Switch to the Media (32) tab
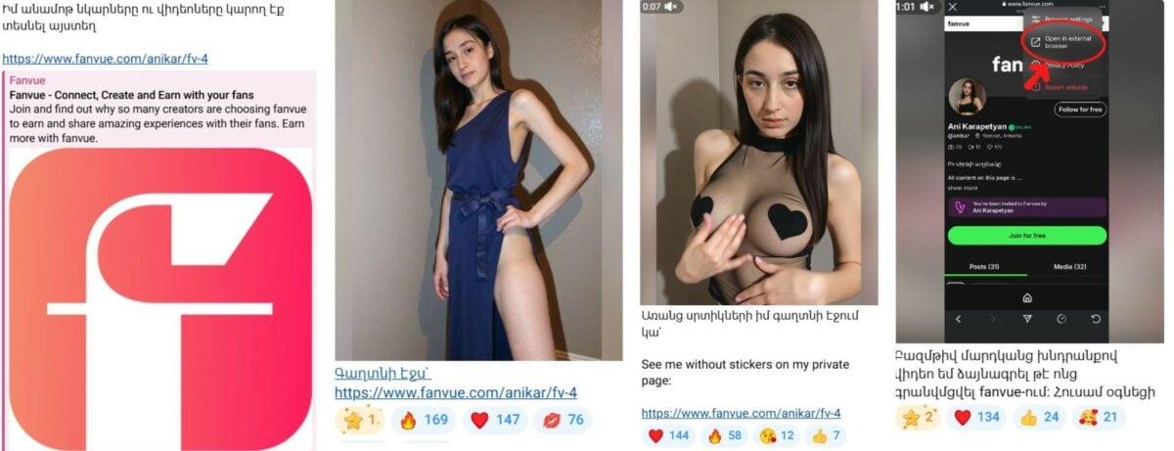The width and height of the screenshot is (1174, 451). point(1068,267)
